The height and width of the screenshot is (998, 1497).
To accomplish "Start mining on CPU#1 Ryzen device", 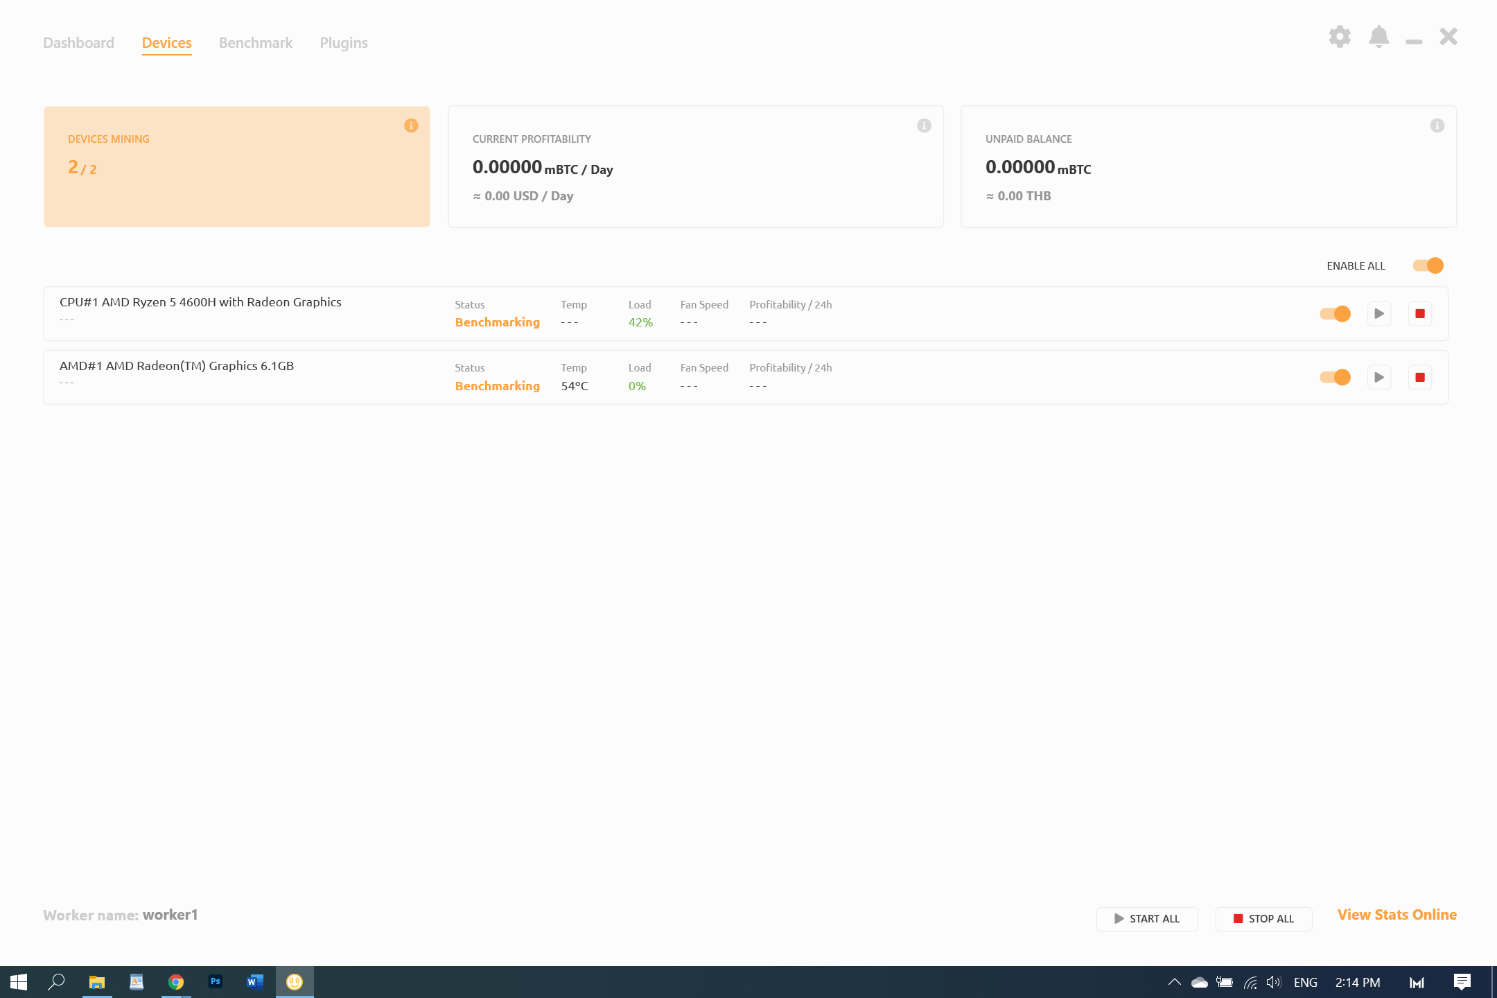I will click(1379, 314).
